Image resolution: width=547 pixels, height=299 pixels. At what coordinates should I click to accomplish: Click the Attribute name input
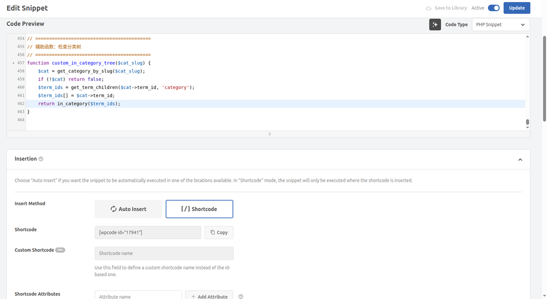click(x=138, y=296)
